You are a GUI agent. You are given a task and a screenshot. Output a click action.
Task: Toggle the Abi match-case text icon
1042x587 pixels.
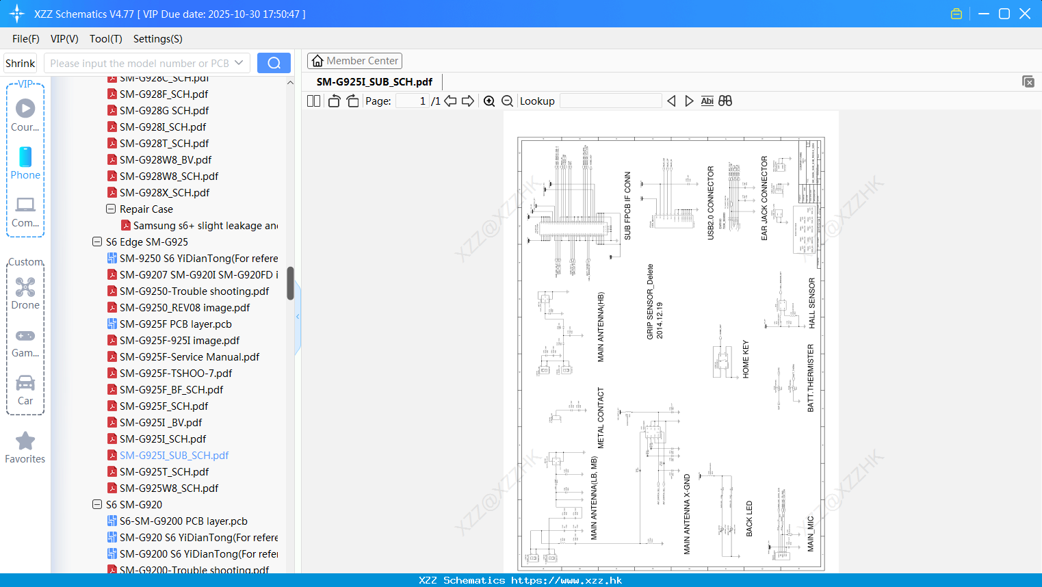coord(707,101)
